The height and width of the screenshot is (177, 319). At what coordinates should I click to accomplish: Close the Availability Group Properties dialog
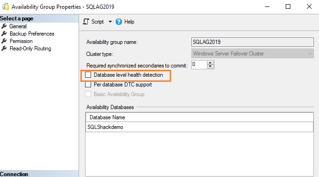[x=309, y=7]
